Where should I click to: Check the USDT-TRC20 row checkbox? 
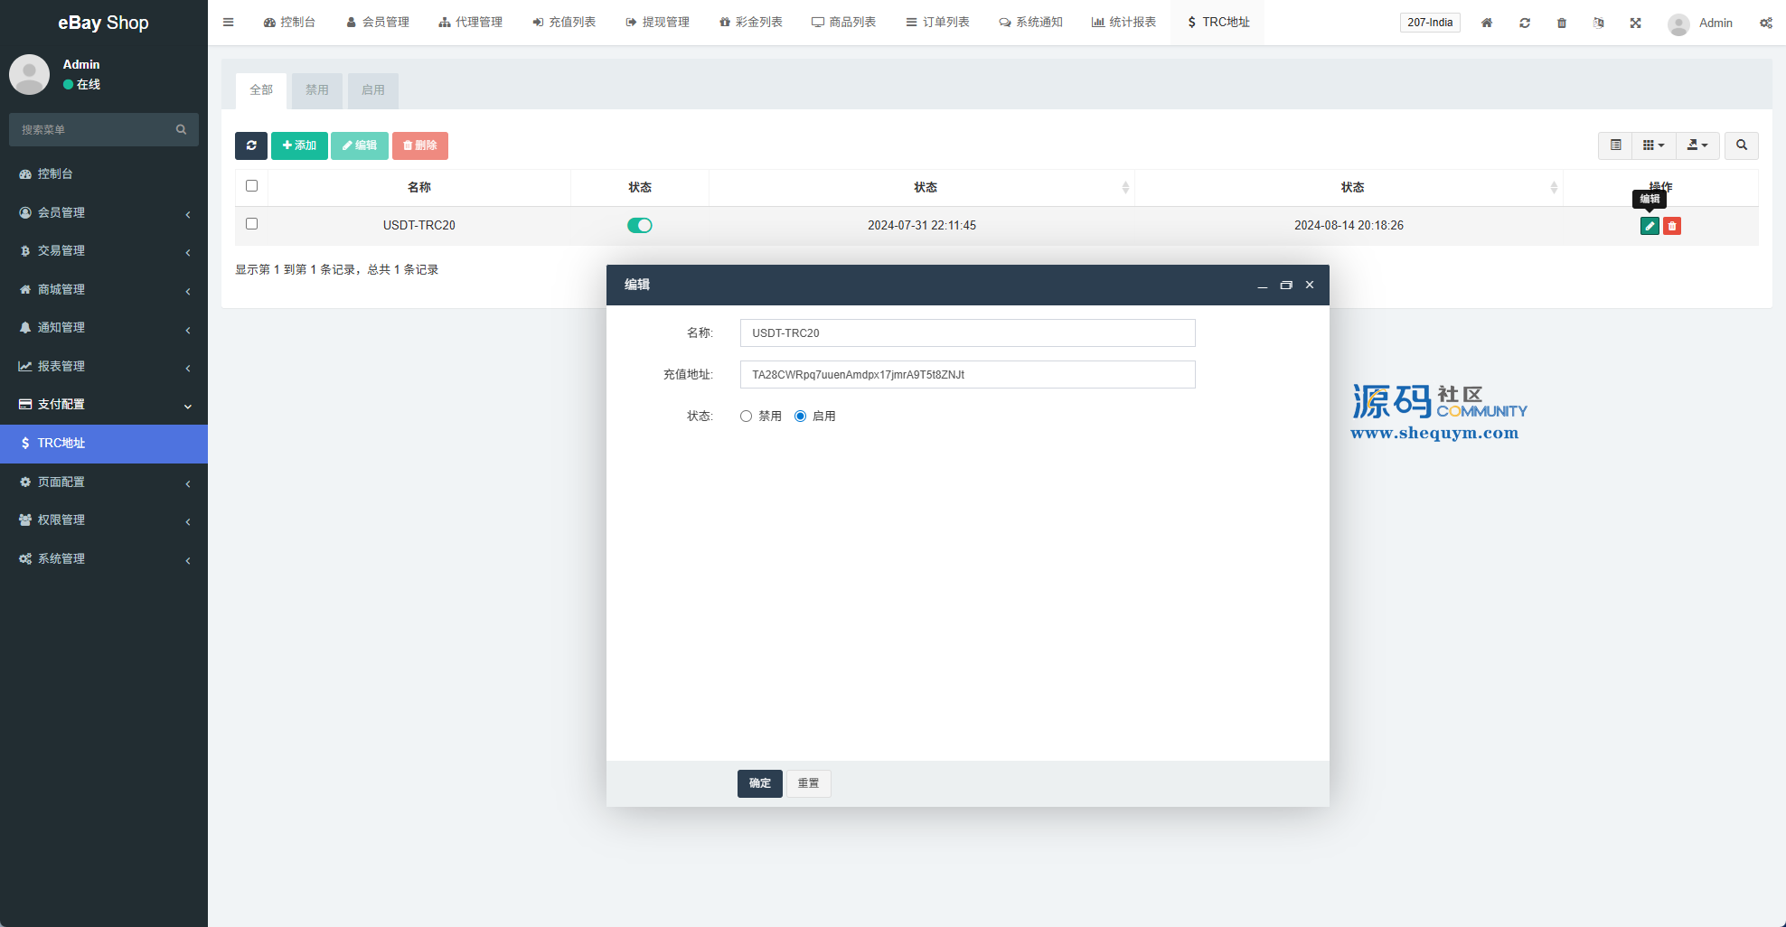click(252, 224)
